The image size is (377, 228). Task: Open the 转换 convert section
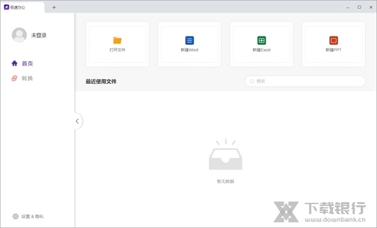(x=22, y=78)
